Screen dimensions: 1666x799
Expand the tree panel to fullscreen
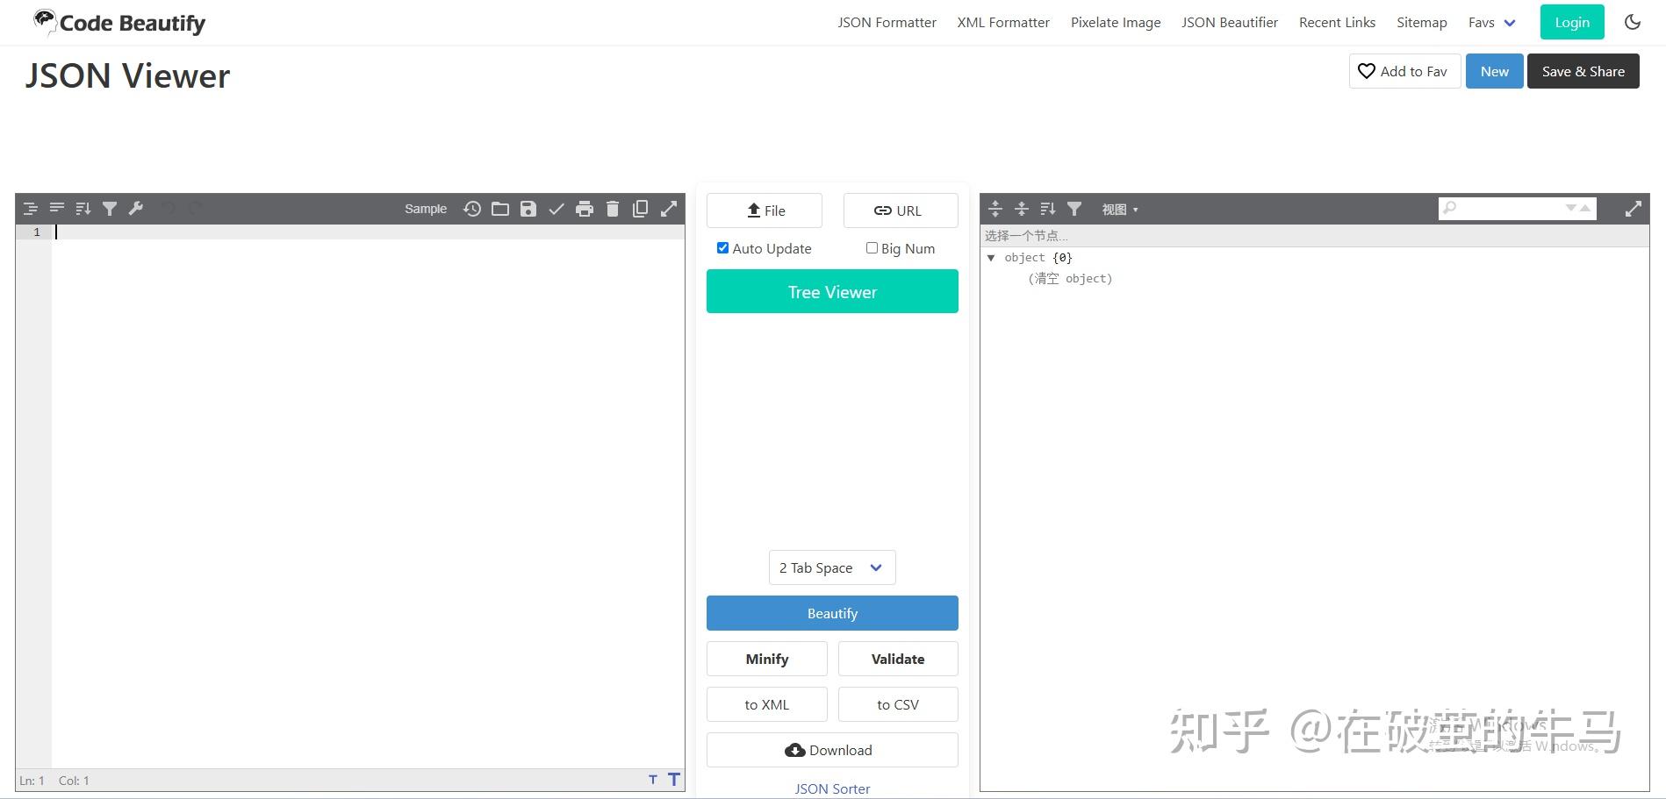point(1634,209)
